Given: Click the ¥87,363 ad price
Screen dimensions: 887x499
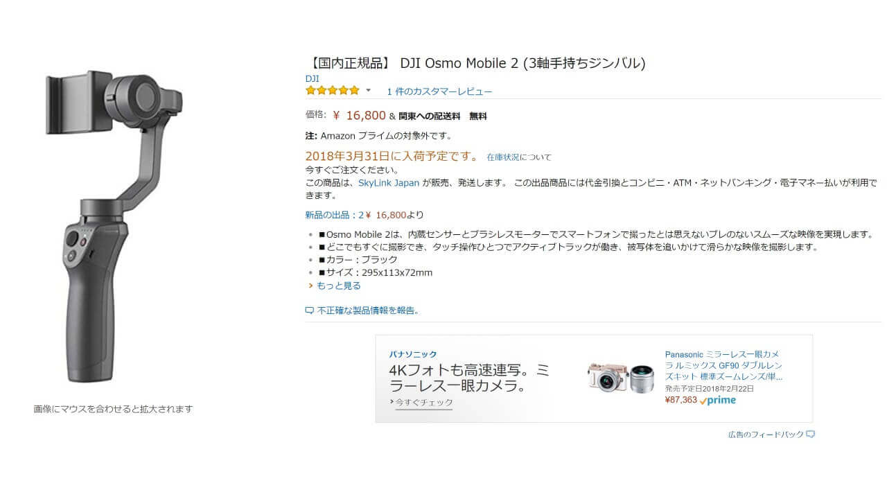Looking at the screenshot, I should point(681,400).
